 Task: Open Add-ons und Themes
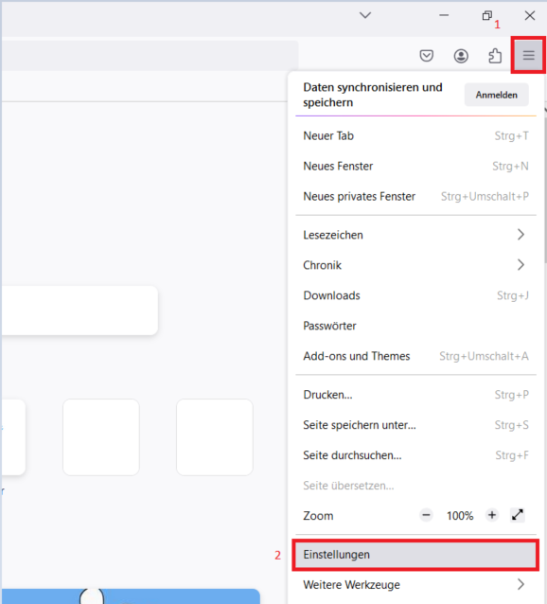coord(415,356)
